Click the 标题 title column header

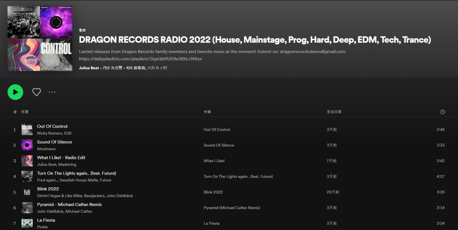coord(25,112)
